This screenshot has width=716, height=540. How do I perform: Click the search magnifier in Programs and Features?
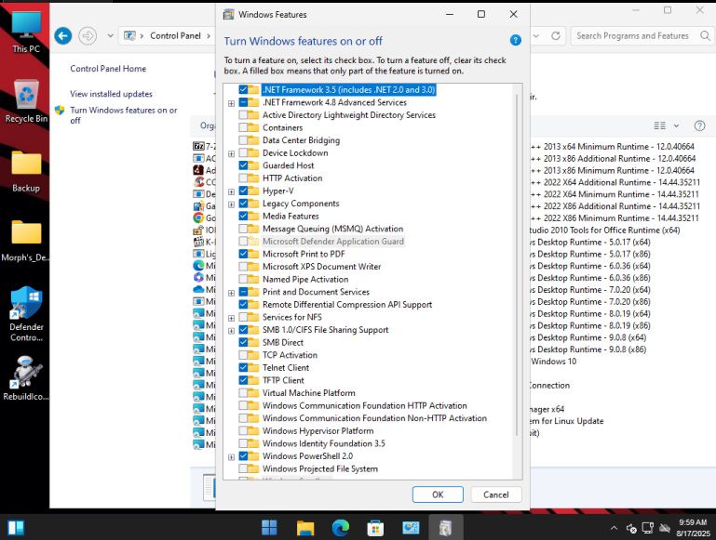pyautogui.click(x=705, y=35)
